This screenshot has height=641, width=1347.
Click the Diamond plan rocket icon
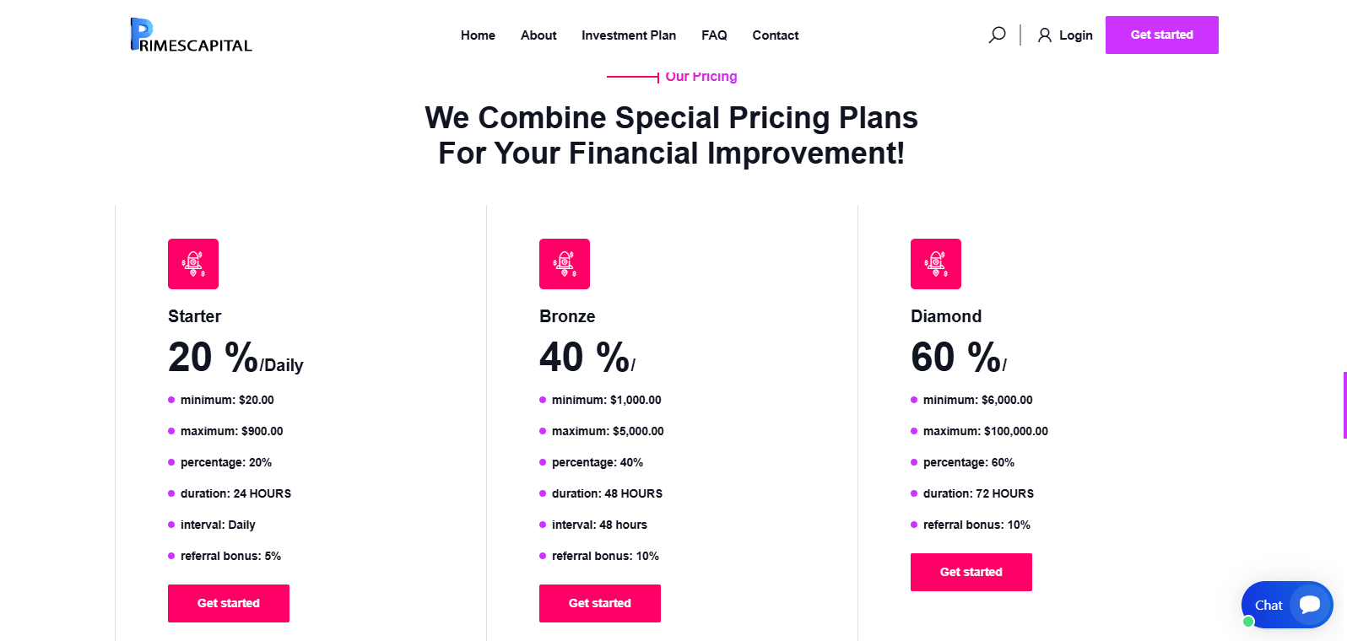[936, 264]
